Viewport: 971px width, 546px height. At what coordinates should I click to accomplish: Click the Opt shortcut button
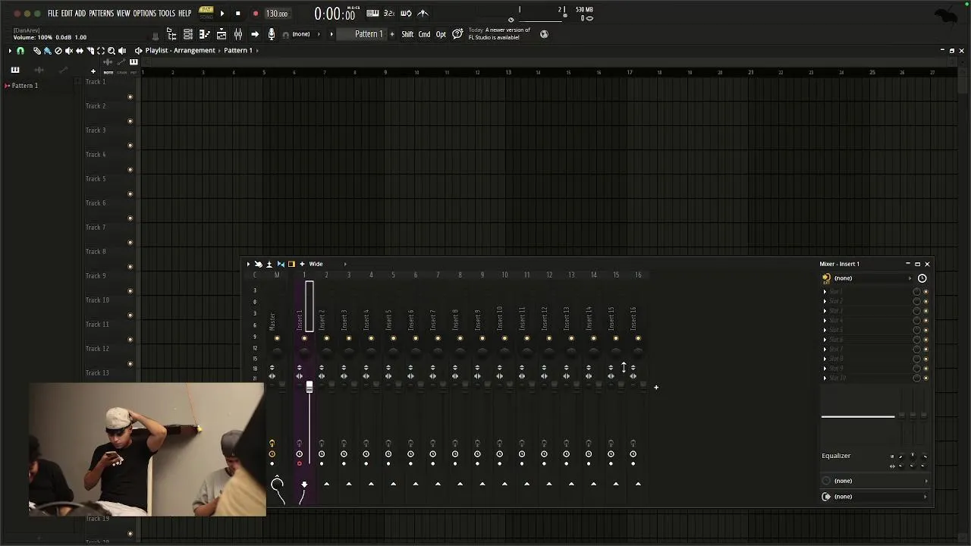click(x=441, y=34)
